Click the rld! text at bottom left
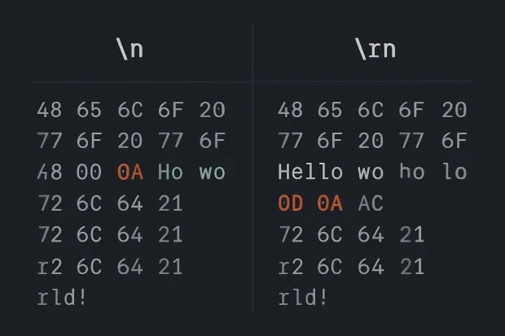This screenshot has width=505, height=336. pyautogui.click(x=62, y=297)
